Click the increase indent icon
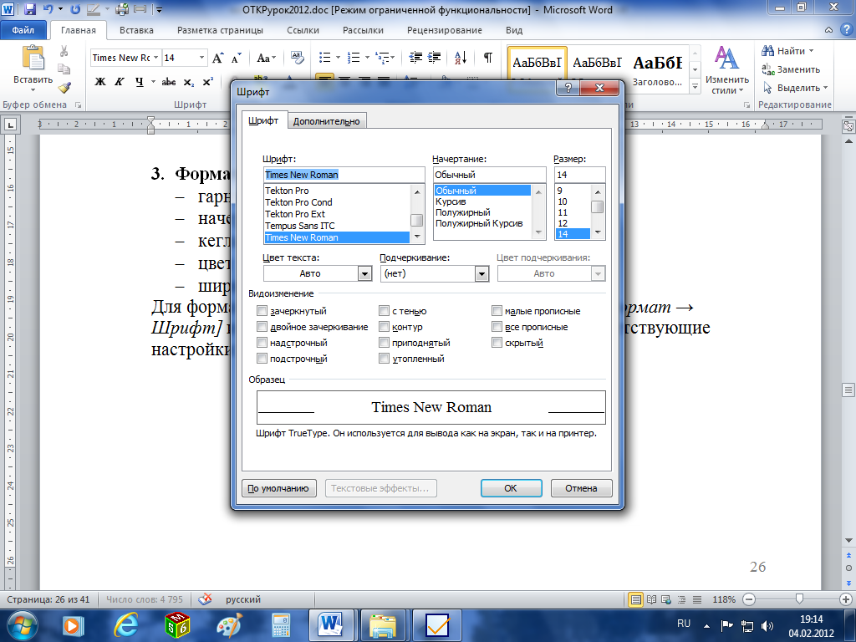 tap(435, 58)
